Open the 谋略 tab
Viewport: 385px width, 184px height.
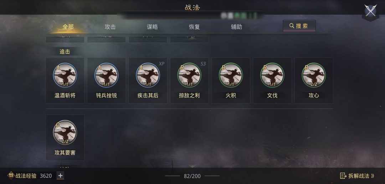point(152,27)
